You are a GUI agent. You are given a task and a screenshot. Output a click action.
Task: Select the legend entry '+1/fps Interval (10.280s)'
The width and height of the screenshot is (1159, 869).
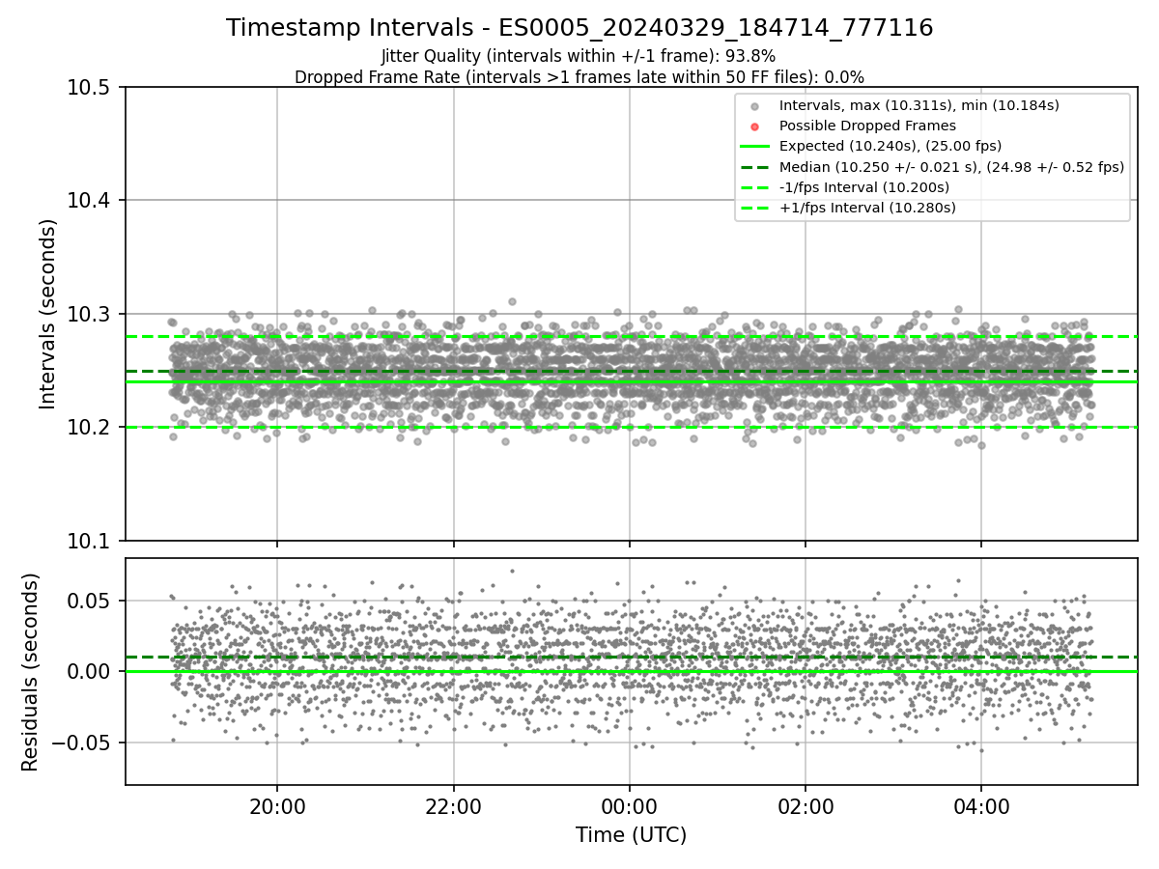coord(867,208)
